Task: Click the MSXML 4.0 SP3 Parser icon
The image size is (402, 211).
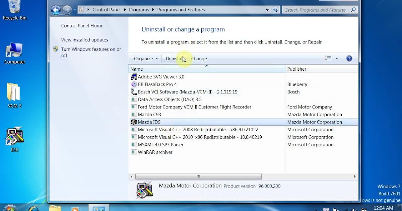Action: [x=134, y=145]
